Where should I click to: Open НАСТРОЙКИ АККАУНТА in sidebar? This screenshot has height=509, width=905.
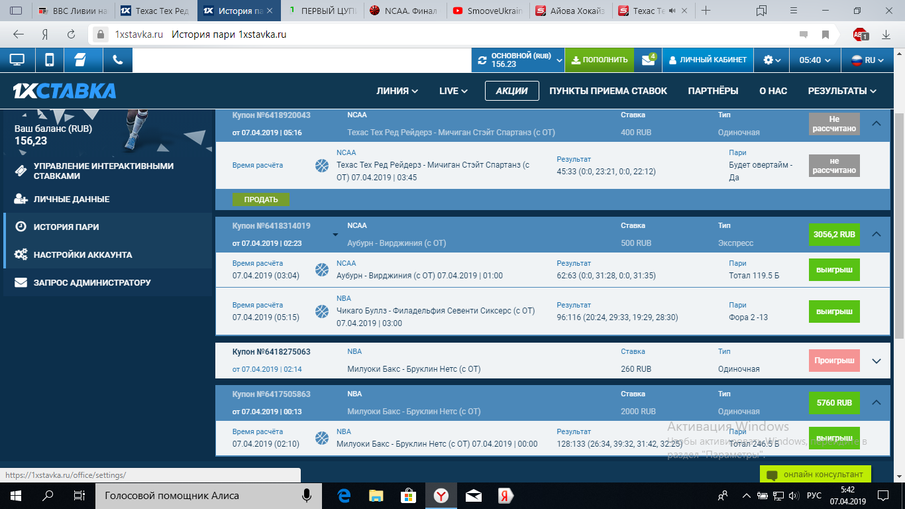tap(107, 254)
